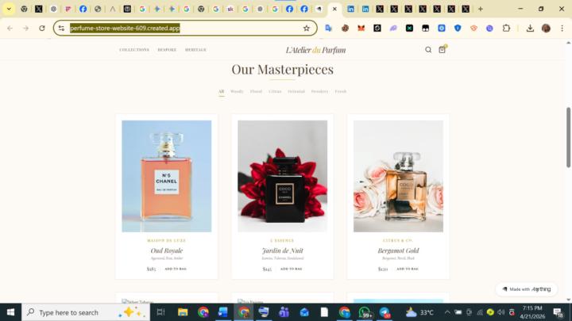Close the current active tab
572x321 pixels.
click(334, 9)
